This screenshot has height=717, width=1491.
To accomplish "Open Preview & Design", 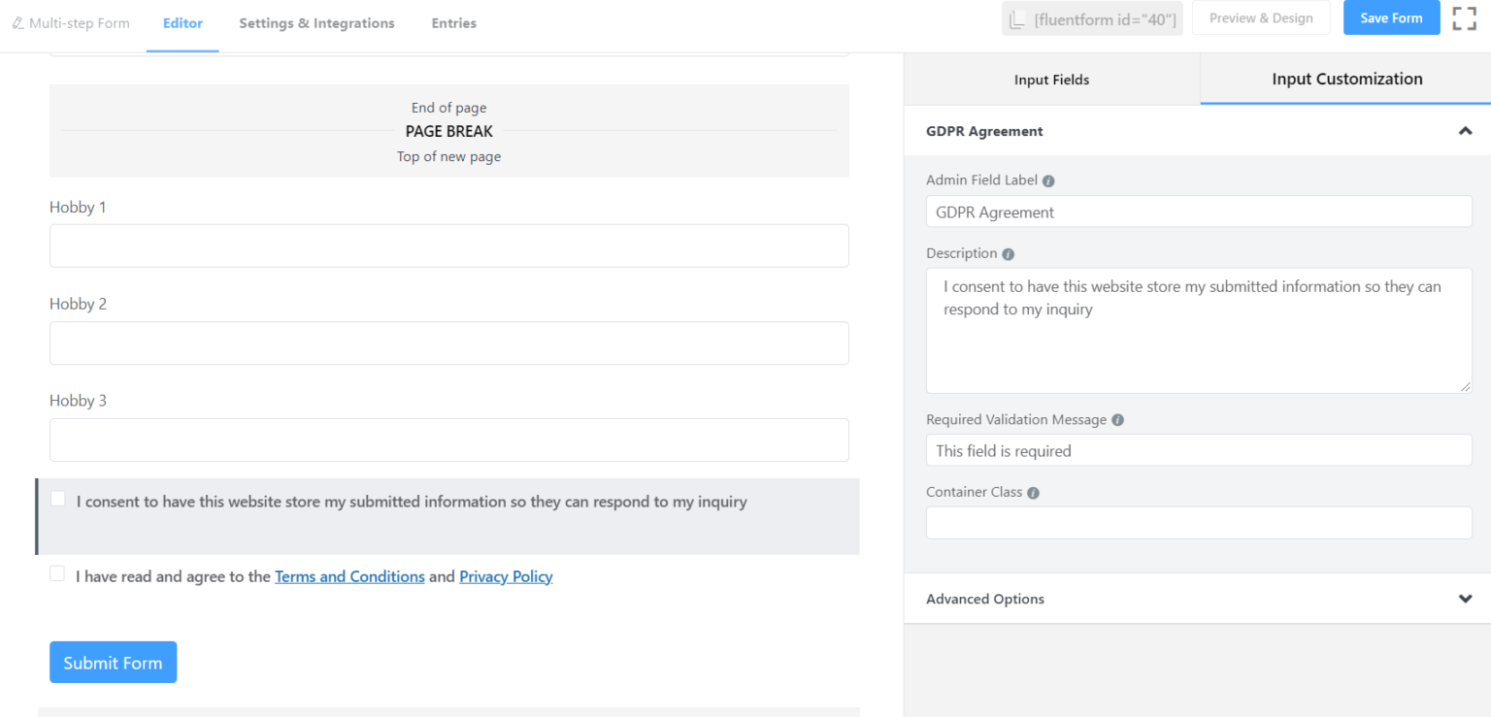I will pyautogui.click(x=1261, y=17).
